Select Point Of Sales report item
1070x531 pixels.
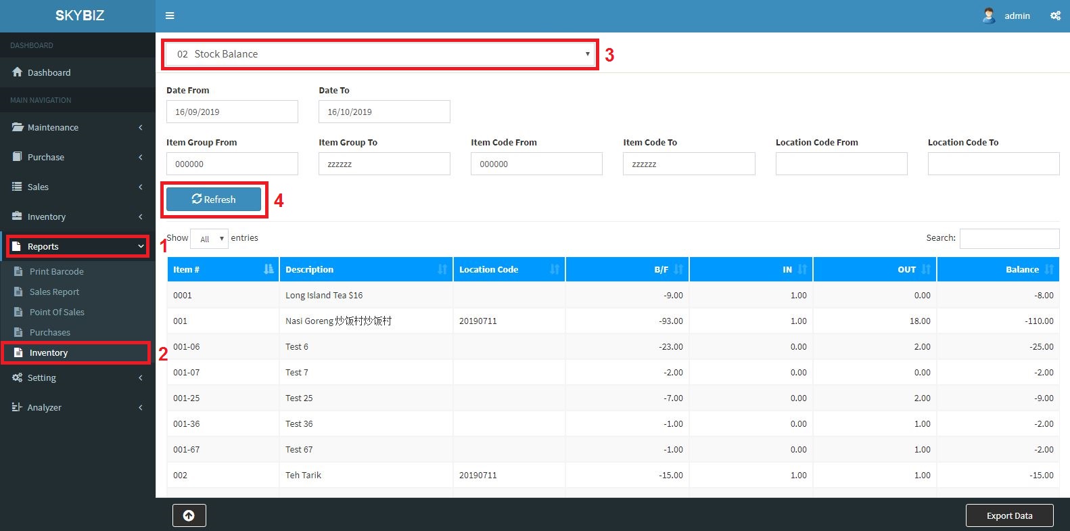pos(57,312)
